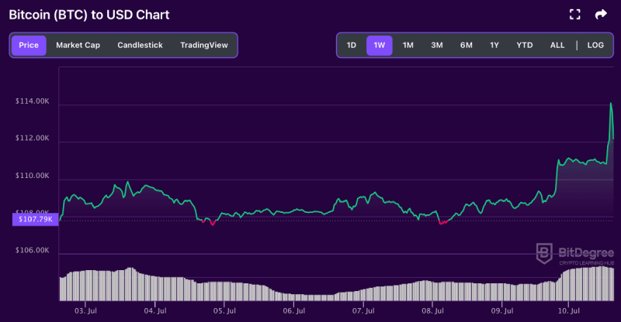
Task: Click the $110.00K axis label
Action: [x=32, y=176]
